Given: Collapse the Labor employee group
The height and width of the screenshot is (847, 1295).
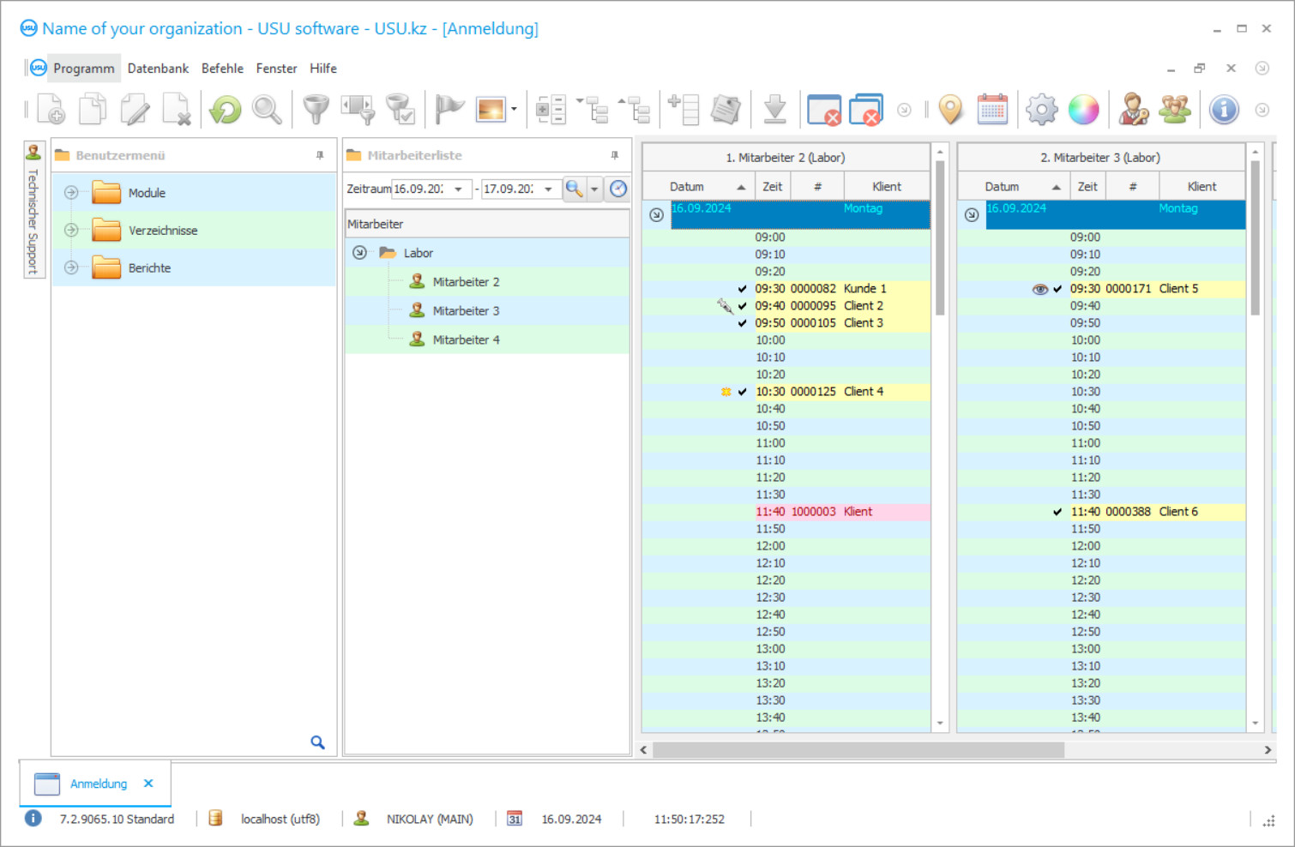Looking at the screenshot, I should pyautogui.click(x=359, y=252).
